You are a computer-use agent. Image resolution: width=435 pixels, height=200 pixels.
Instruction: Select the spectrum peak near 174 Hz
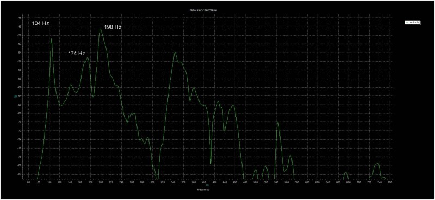click(88, 57)
